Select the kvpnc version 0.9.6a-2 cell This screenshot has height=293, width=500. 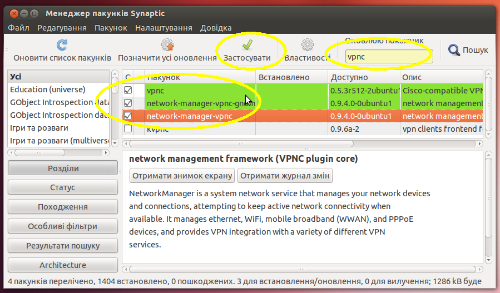tap(364, 129)
